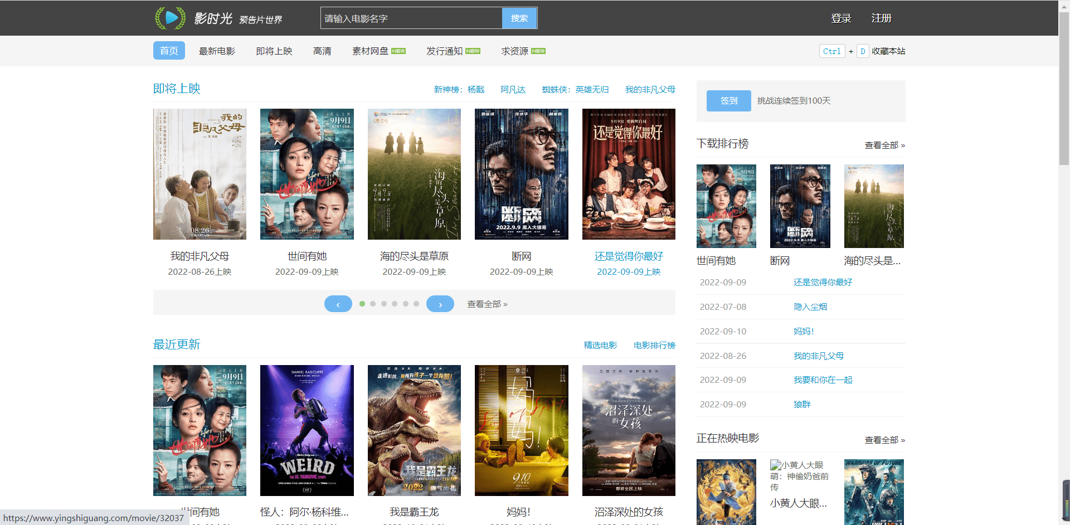Open the 还是觉得你最好 poster in 即将上映

pos(629,174)
